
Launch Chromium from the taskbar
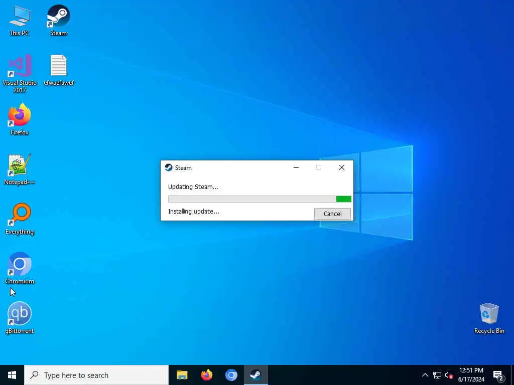coord(231,375)
